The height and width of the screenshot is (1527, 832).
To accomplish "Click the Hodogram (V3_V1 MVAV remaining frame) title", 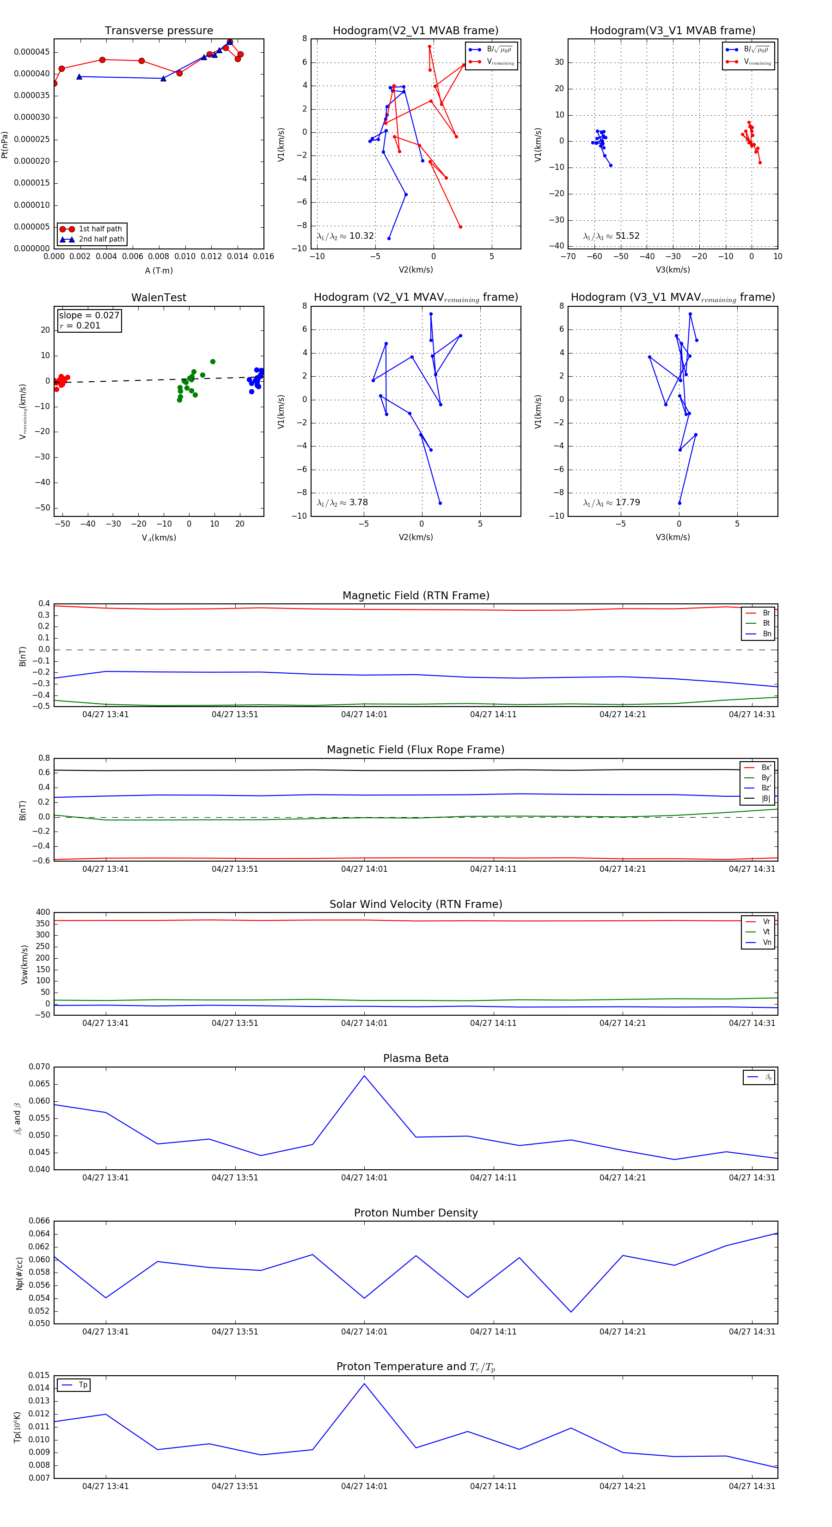I will click(x=673, y=298).
